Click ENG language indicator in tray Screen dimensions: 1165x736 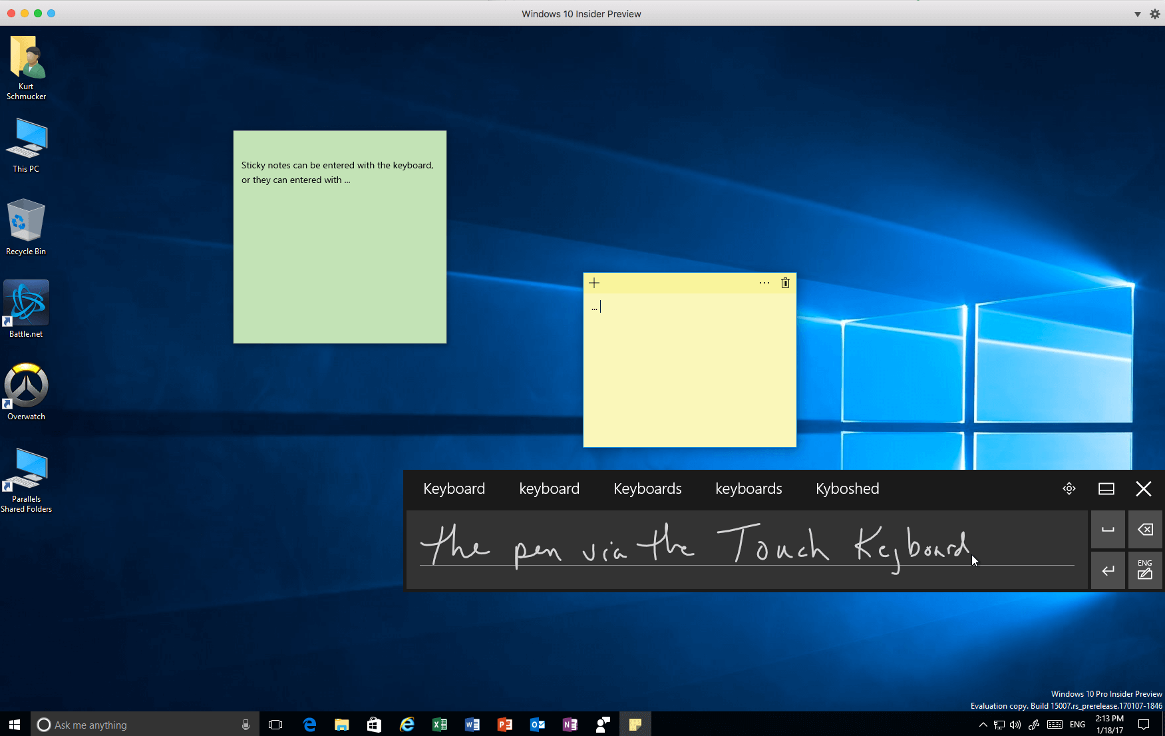click(x=1078, y=725)
